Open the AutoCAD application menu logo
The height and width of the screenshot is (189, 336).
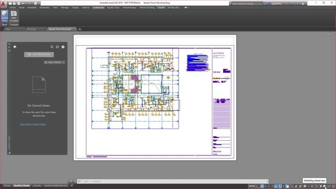pyautogui.click(x=3, y=4)
